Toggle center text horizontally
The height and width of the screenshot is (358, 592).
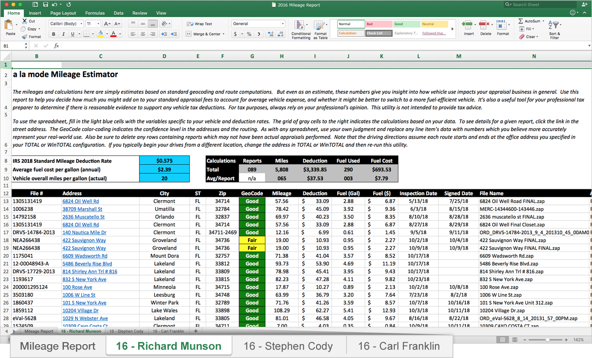(143, 34)
